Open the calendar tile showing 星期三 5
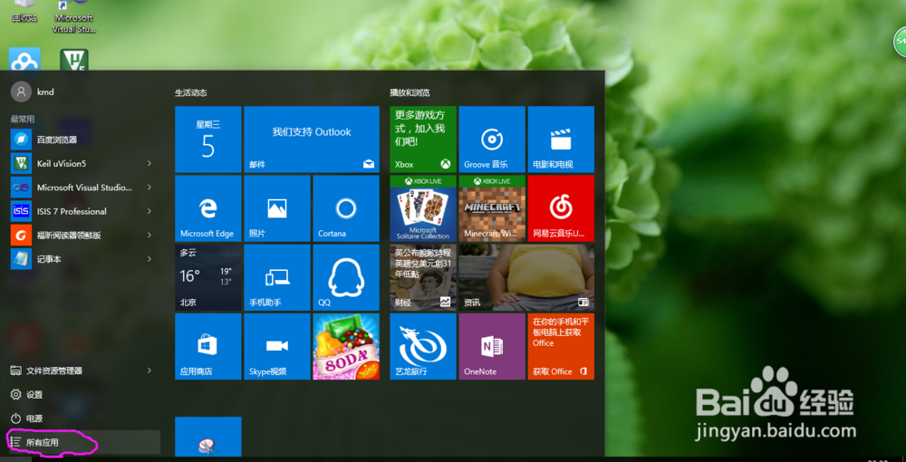This screenshot has width=906, height=462. point(208,140)
